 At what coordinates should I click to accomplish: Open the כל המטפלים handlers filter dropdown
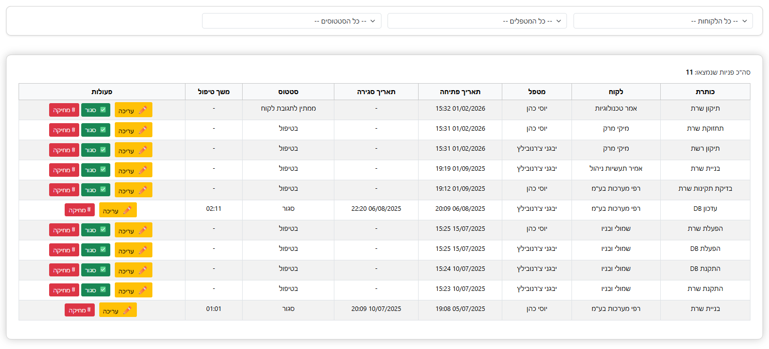click(477, 21)
